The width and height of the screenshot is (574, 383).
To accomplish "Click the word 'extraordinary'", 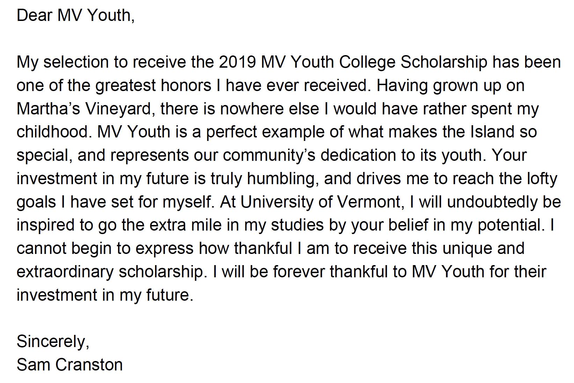I will click(x=65, y=272).
